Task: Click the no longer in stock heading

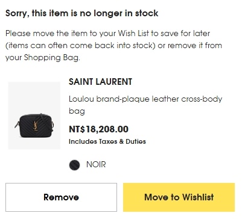Action: point(81,13)
